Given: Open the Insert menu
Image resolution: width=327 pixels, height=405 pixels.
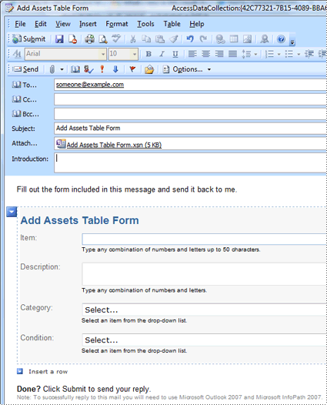Looking at the screenshot, I should pyautogui.click(x=88, y=24).
